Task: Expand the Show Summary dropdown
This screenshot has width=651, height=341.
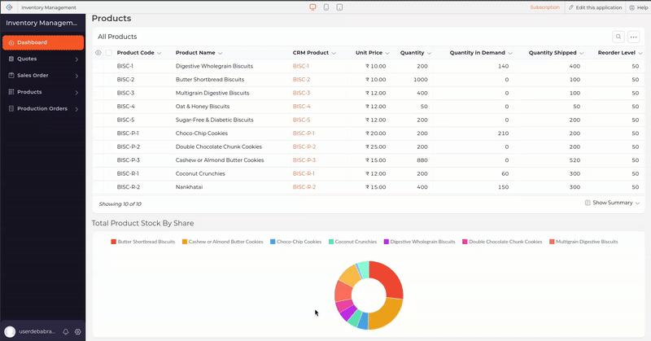Action: (612, 203)
